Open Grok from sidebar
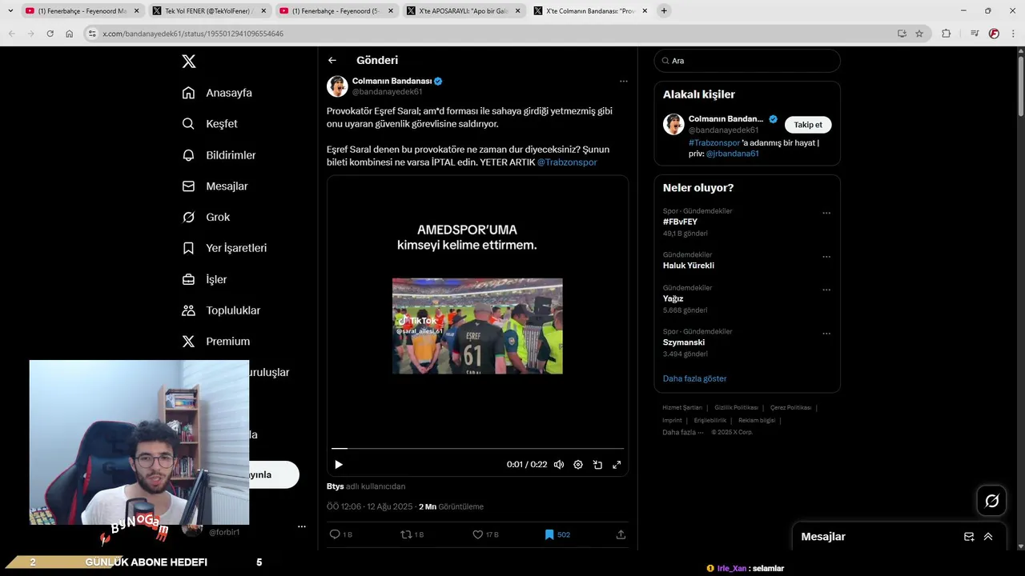Viewport: 1025px width, 576px height. [x=206, y=218]
